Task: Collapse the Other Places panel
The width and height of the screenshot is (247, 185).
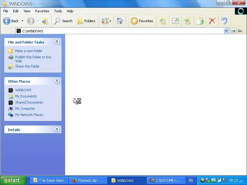Action: 57,81
